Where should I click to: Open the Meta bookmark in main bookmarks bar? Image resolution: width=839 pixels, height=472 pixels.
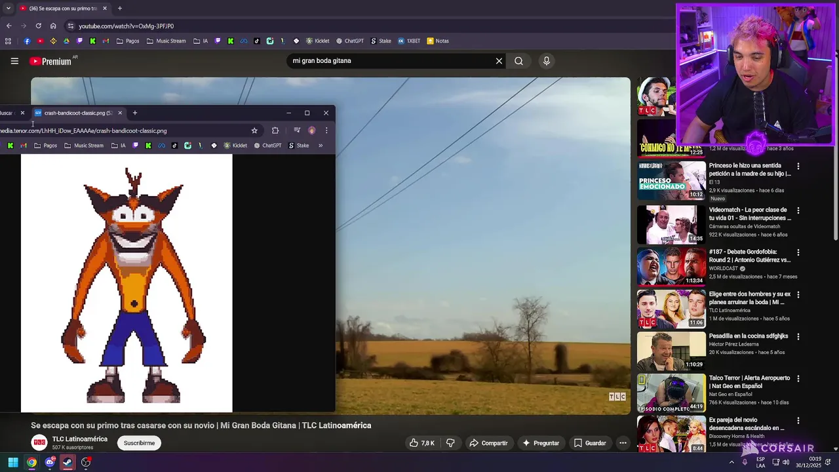[x=243, y=41]
